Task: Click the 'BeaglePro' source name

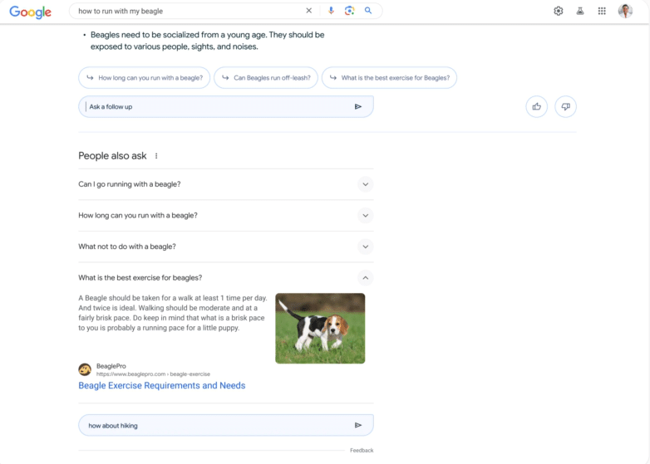Action: 111,366
